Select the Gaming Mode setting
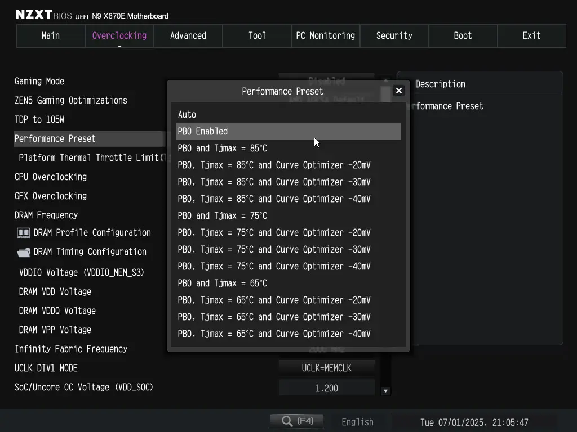The width and height of the screenshot is (577, 432). [x=39, y=81]
